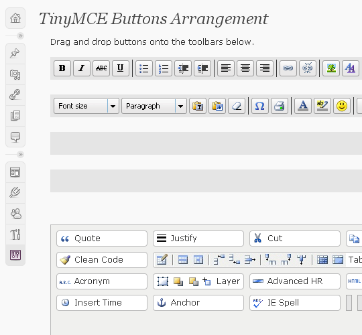This screenshot has height=335, width=362.
Task: Open the Font size dropdown
Action: (x=86, y=106)
